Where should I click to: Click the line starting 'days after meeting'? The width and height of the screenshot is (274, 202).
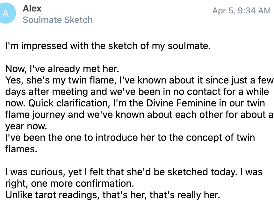pos(137,92)
